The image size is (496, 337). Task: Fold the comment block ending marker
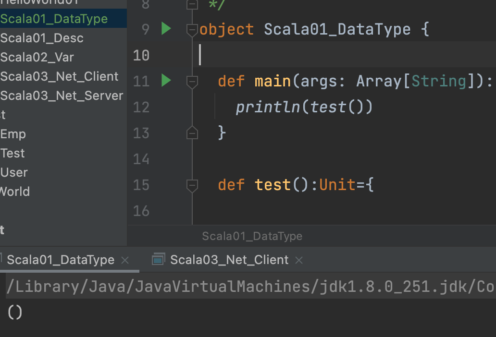click(x=192, y=5)
